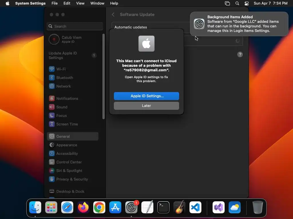
Task: Open Terminal from the Dock
Action: click(x=163, y=207)
